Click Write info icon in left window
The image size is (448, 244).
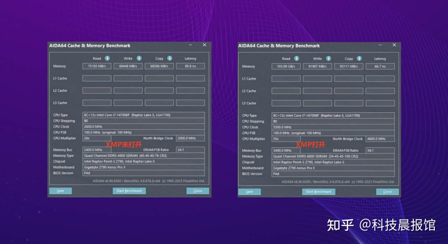point(139,58)
